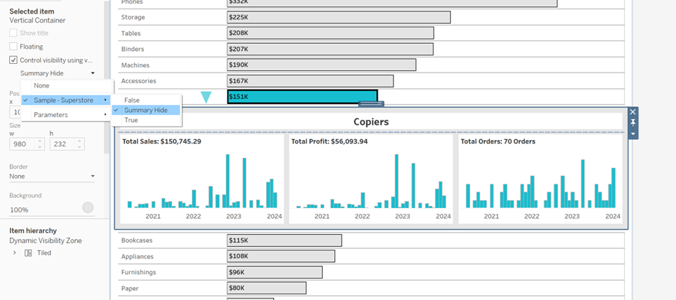Select the Storage $225K bar

click(x=339, y=17)
